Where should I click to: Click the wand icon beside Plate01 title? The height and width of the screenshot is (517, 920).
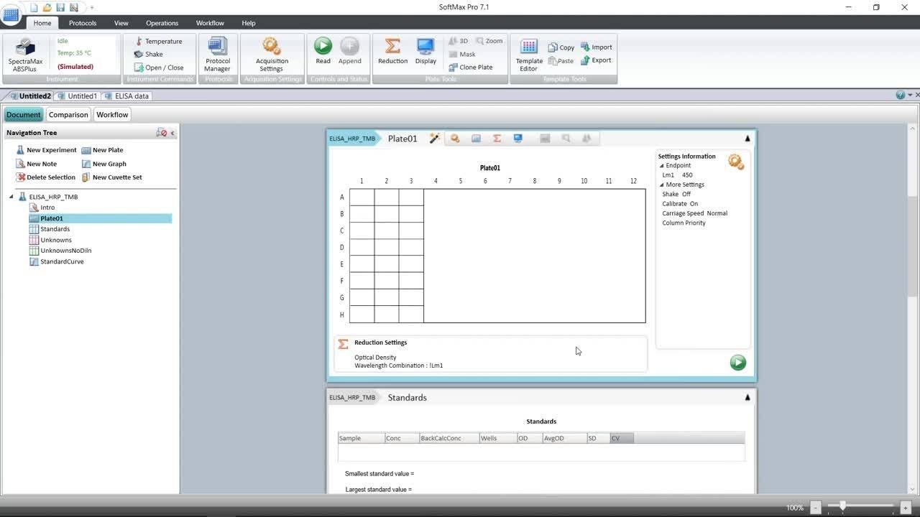434,139
